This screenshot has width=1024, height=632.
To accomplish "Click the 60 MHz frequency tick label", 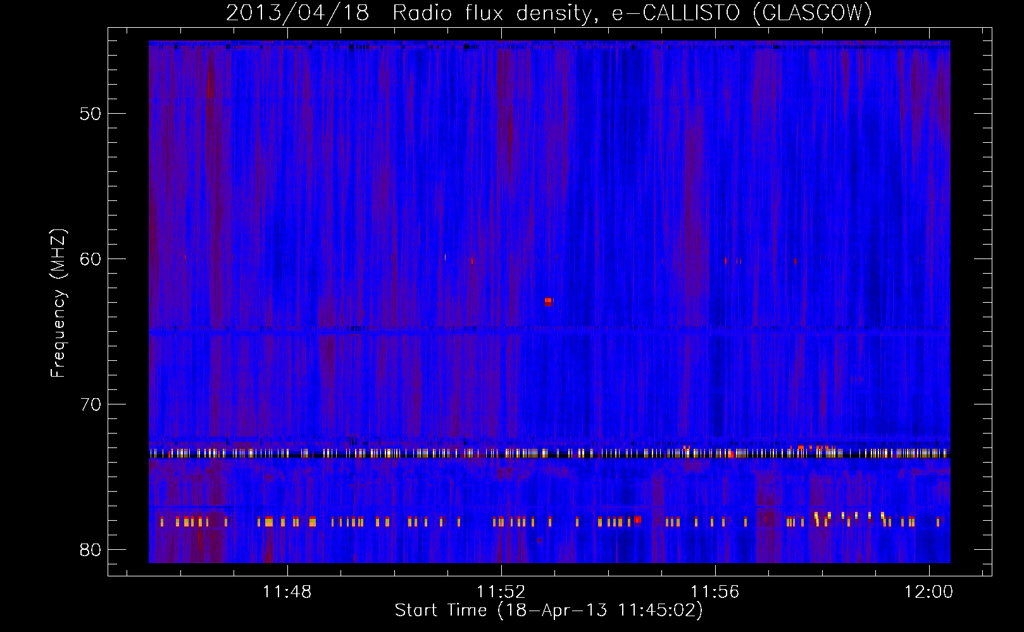I will point(91,259).
